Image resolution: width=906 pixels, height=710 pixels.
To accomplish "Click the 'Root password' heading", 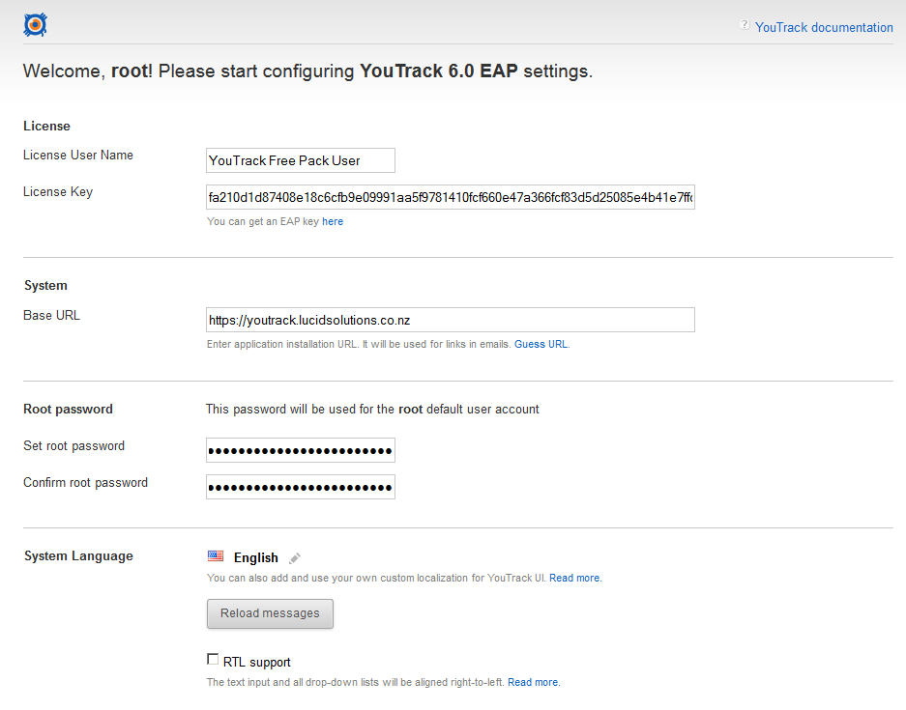I will pos(69,410).
